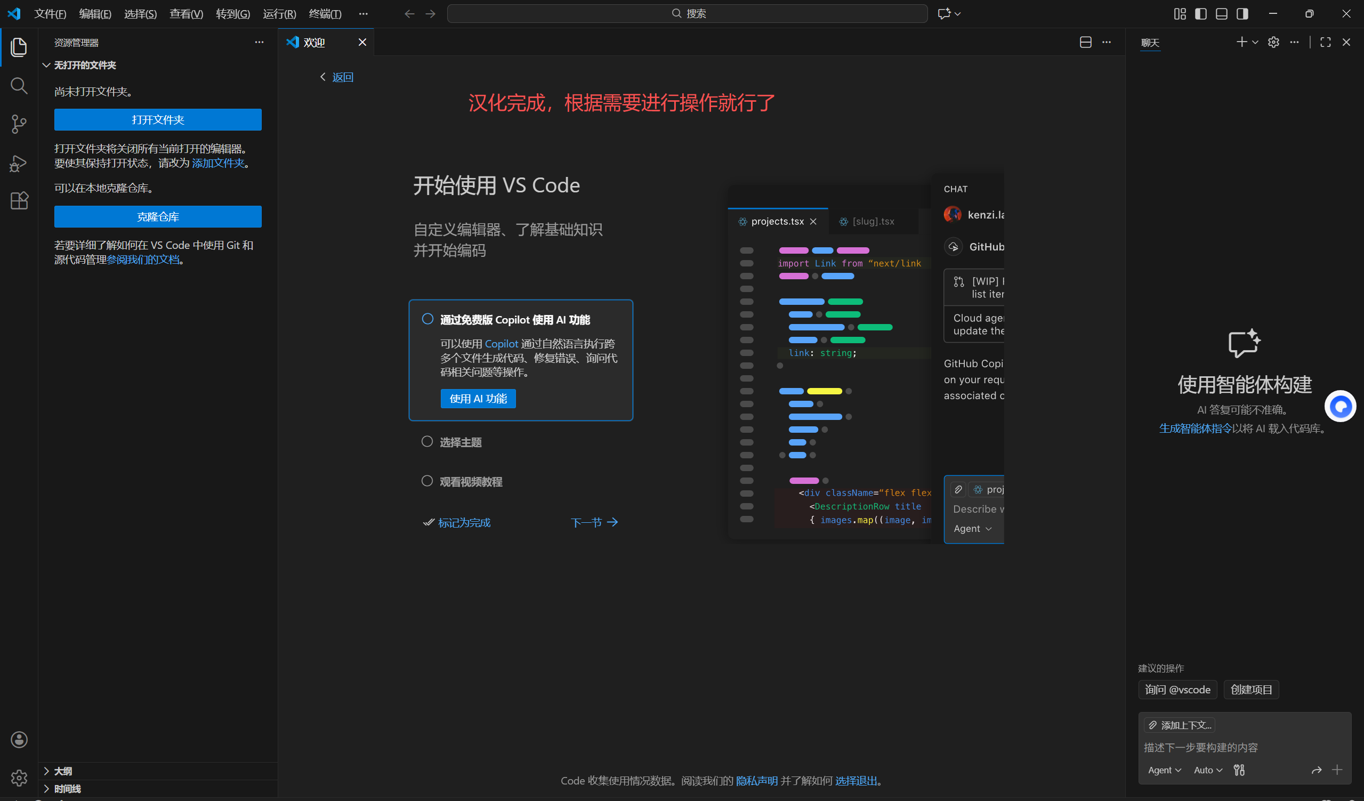Open the Explorer view in activity bar
Image resolution: width=1364 pixels, height=801 pixels.
pyautogui.click(x=19, y=47)
